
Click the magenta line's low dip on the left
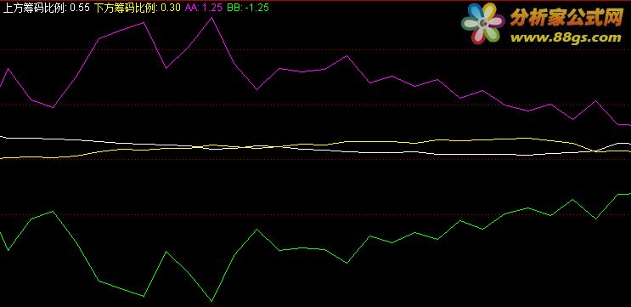pos(53,107)
